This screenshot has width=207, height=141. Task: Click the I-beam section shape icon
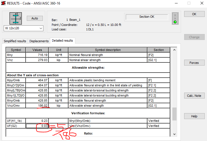[16, 18]
